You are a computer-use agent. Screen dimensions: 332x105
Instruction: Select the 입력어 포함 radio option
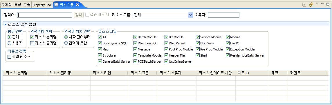point(66,43)
